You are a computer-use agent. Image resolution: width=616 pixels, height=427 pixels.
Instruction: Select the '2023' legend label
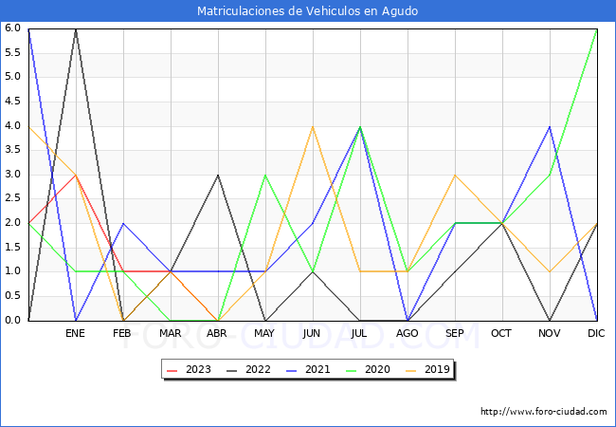tap(198, 370)
